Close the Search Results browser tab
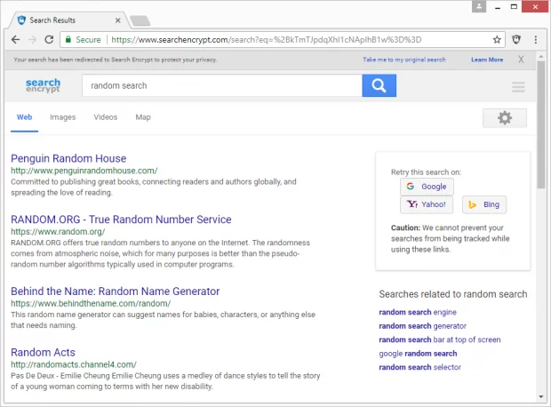This screenshot has height=407, width=551. coord(117,20)
